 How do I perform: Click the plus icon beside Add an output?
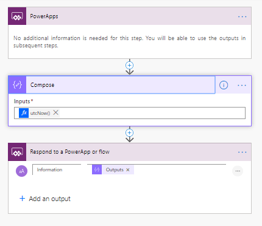pyautogui.click(x=22, y=199)
